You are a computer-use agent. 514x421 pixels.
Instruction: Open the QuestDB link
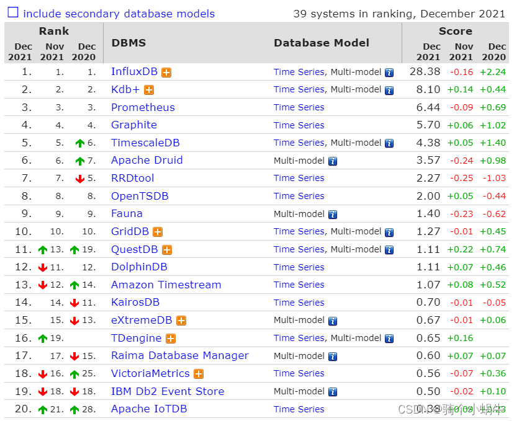coord(135,249)
